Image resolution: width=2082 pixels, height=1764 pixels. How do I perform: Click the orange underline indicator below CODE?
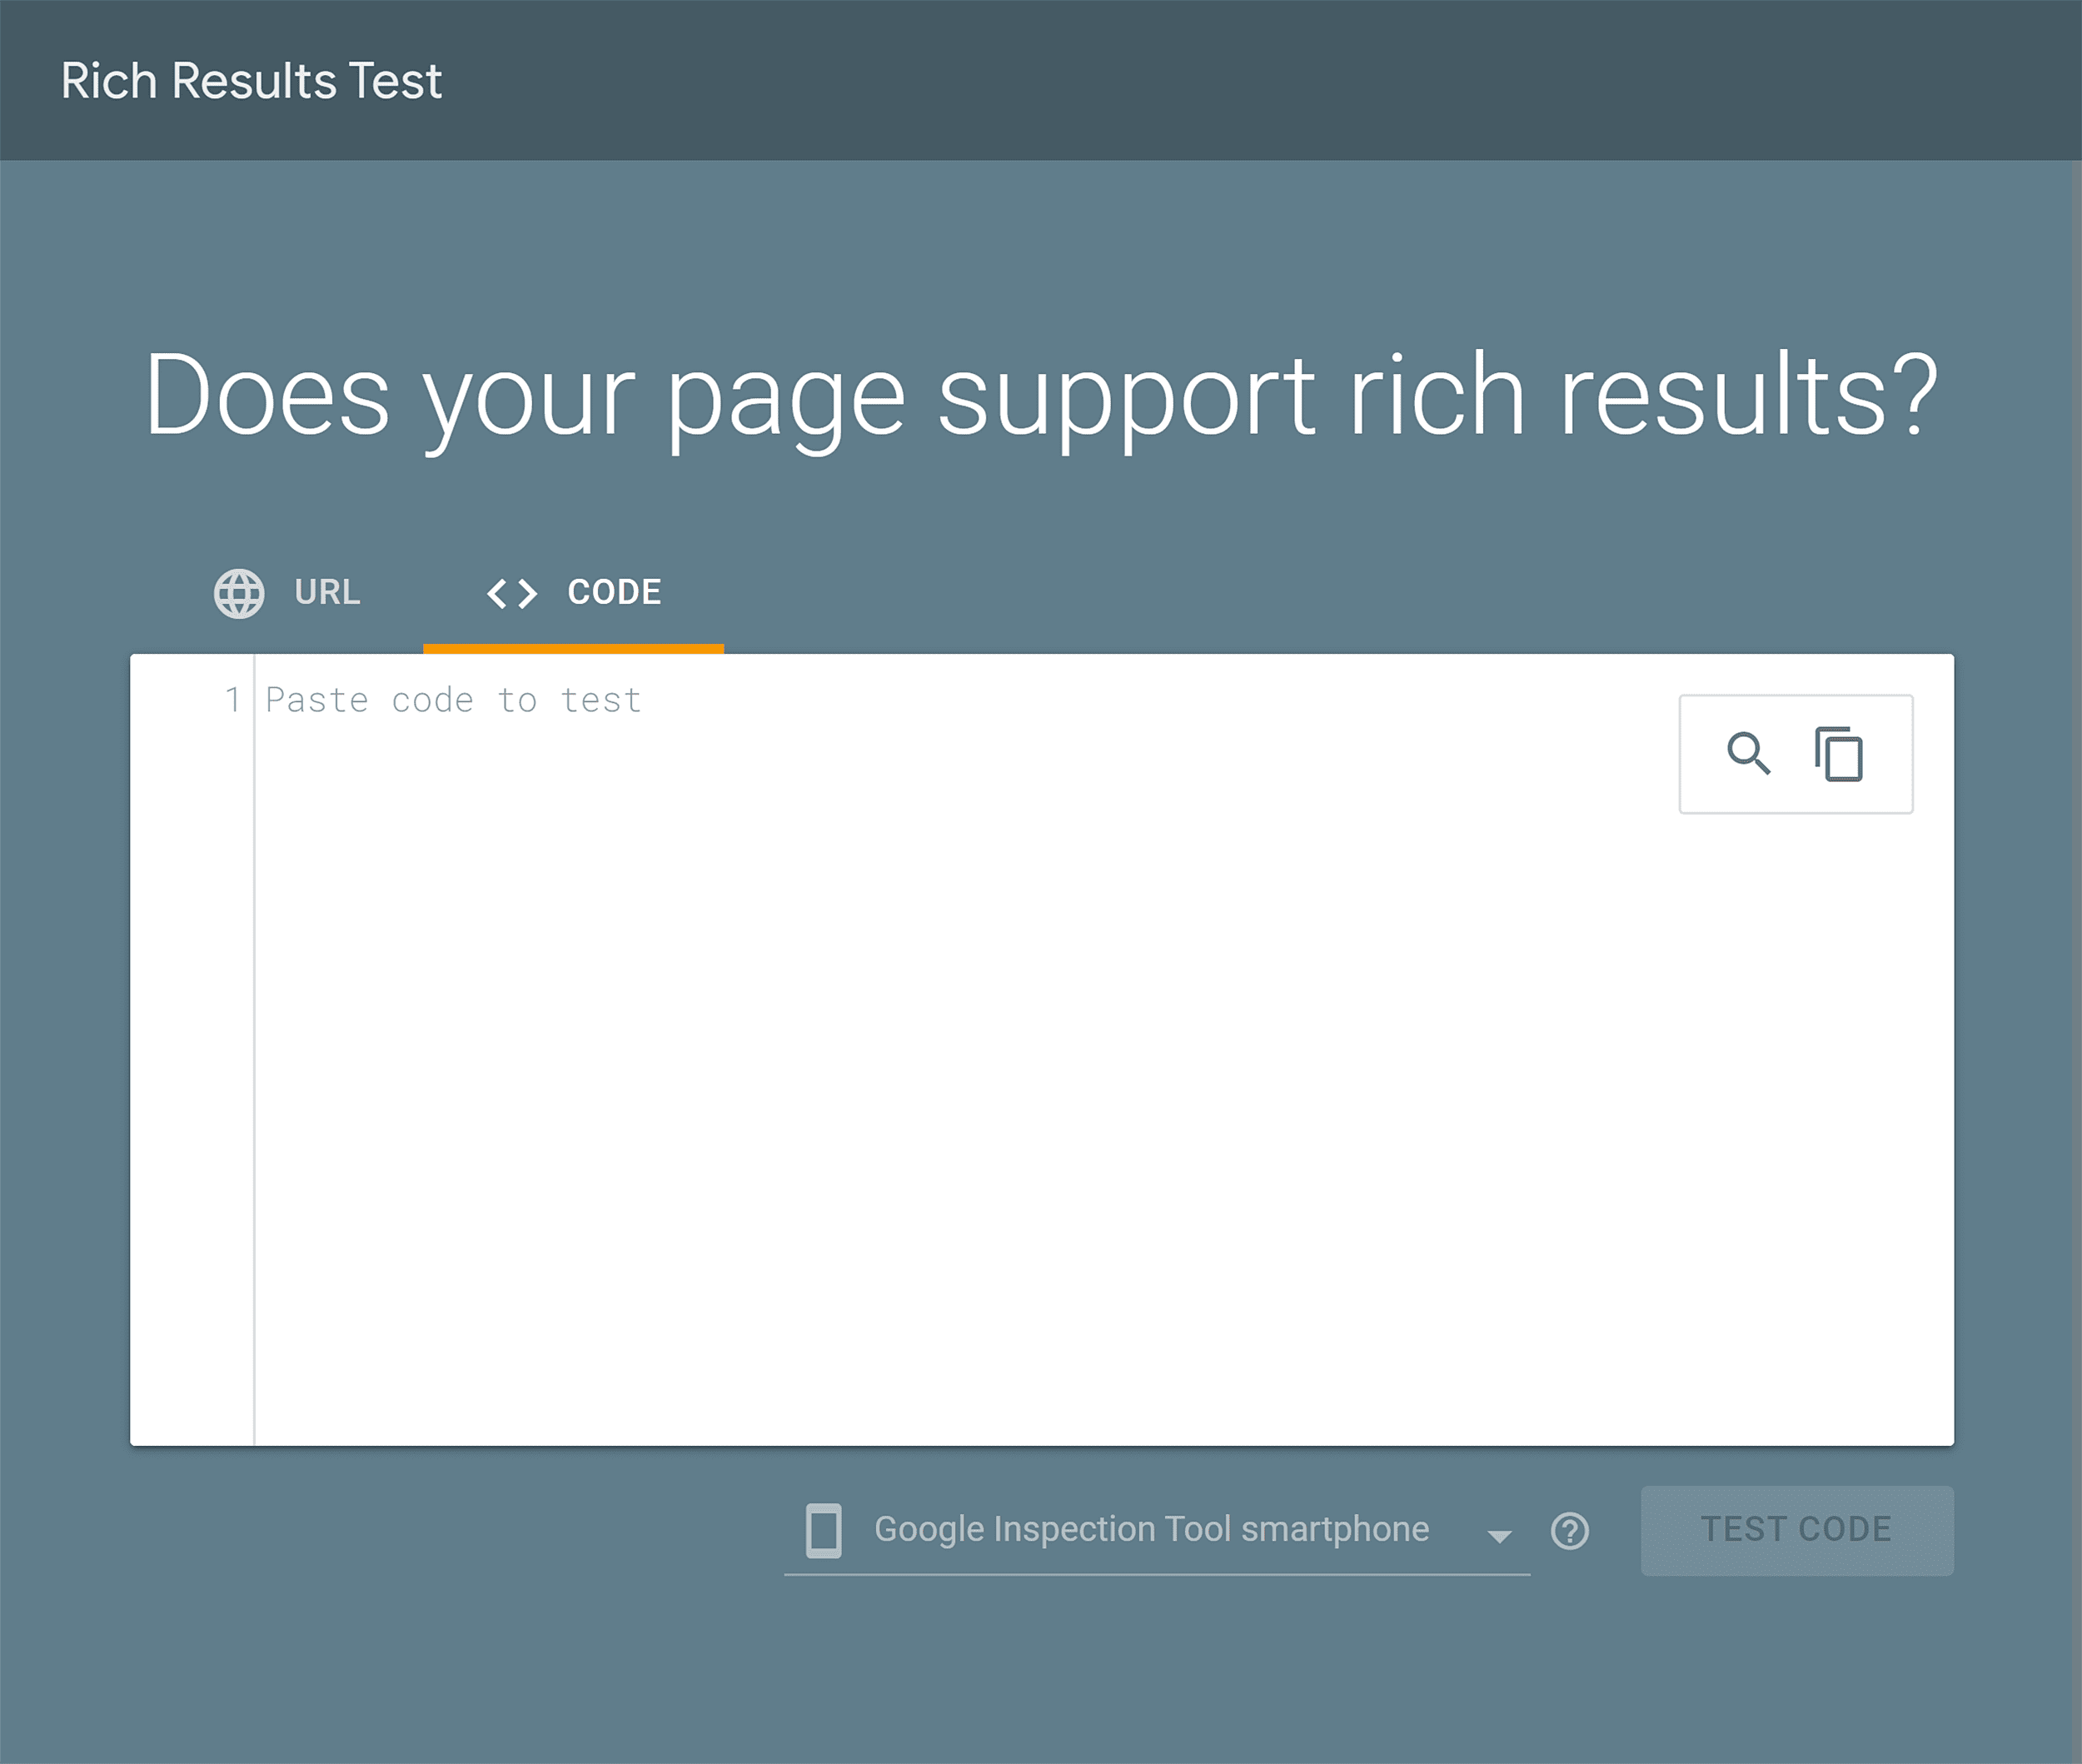point(572,648)
